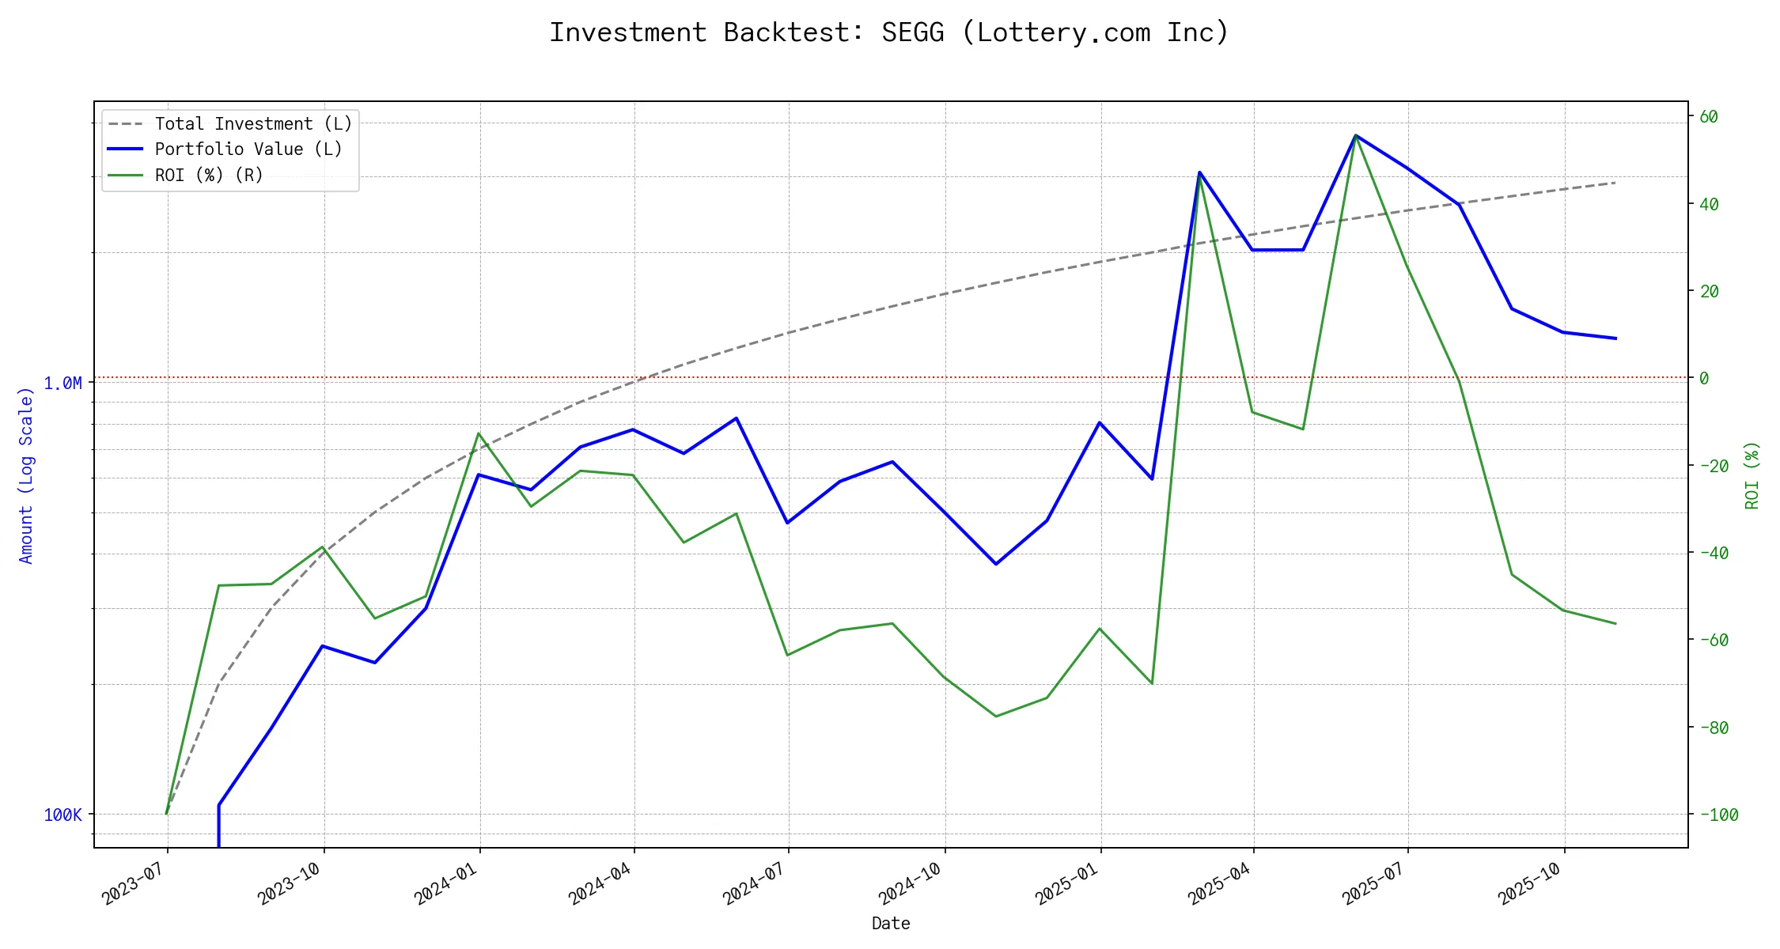Click the 100K left axis label
This screenshot has height=949, width=1780.
point(62,815)
